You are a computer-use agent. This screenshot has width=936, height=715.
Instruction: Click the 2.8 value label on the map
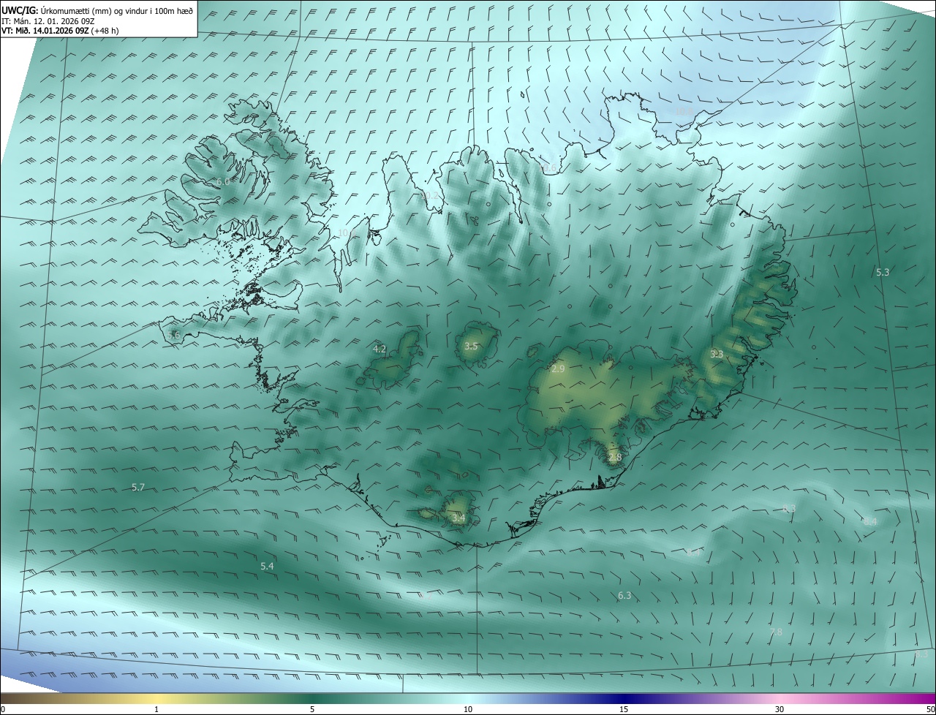pyautogui.click(x=615, y=458)
